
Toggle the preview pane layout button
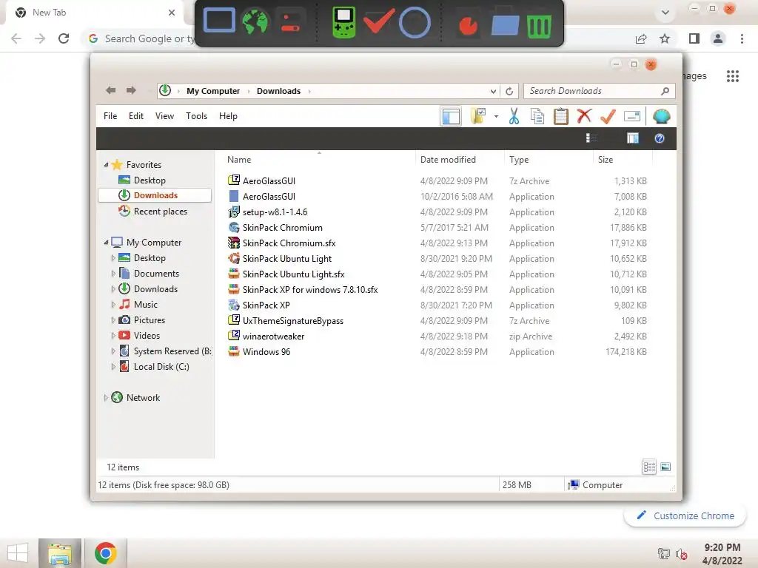pos(451,116)
